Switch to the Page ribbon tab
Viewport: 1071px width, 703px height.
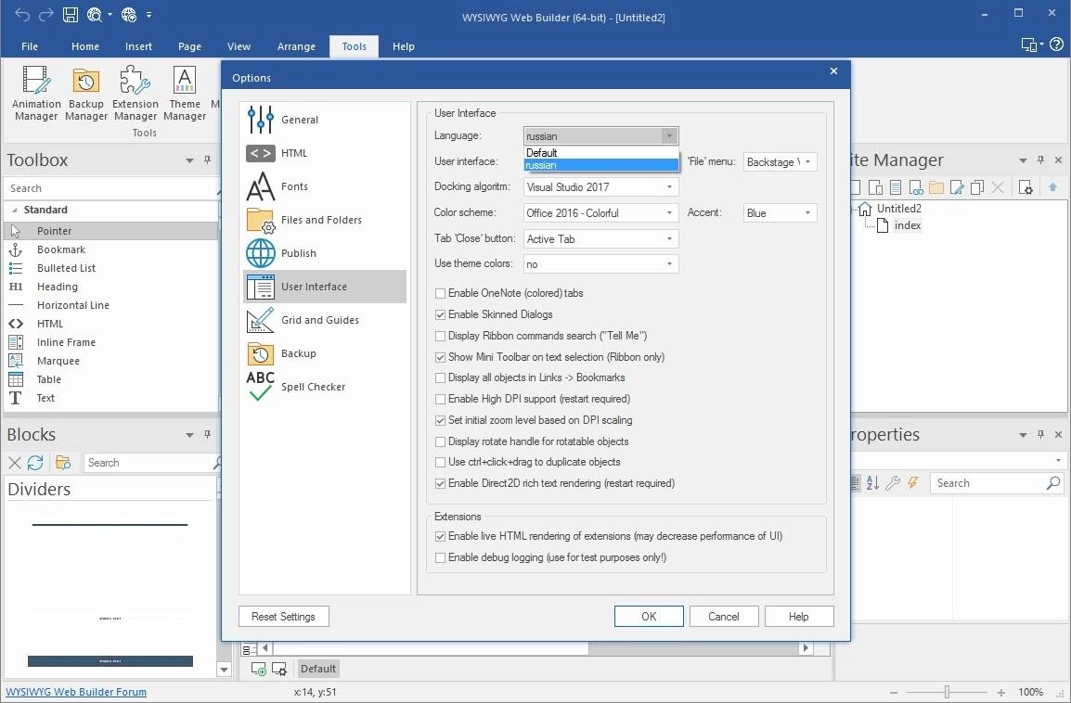coord(189,46)
